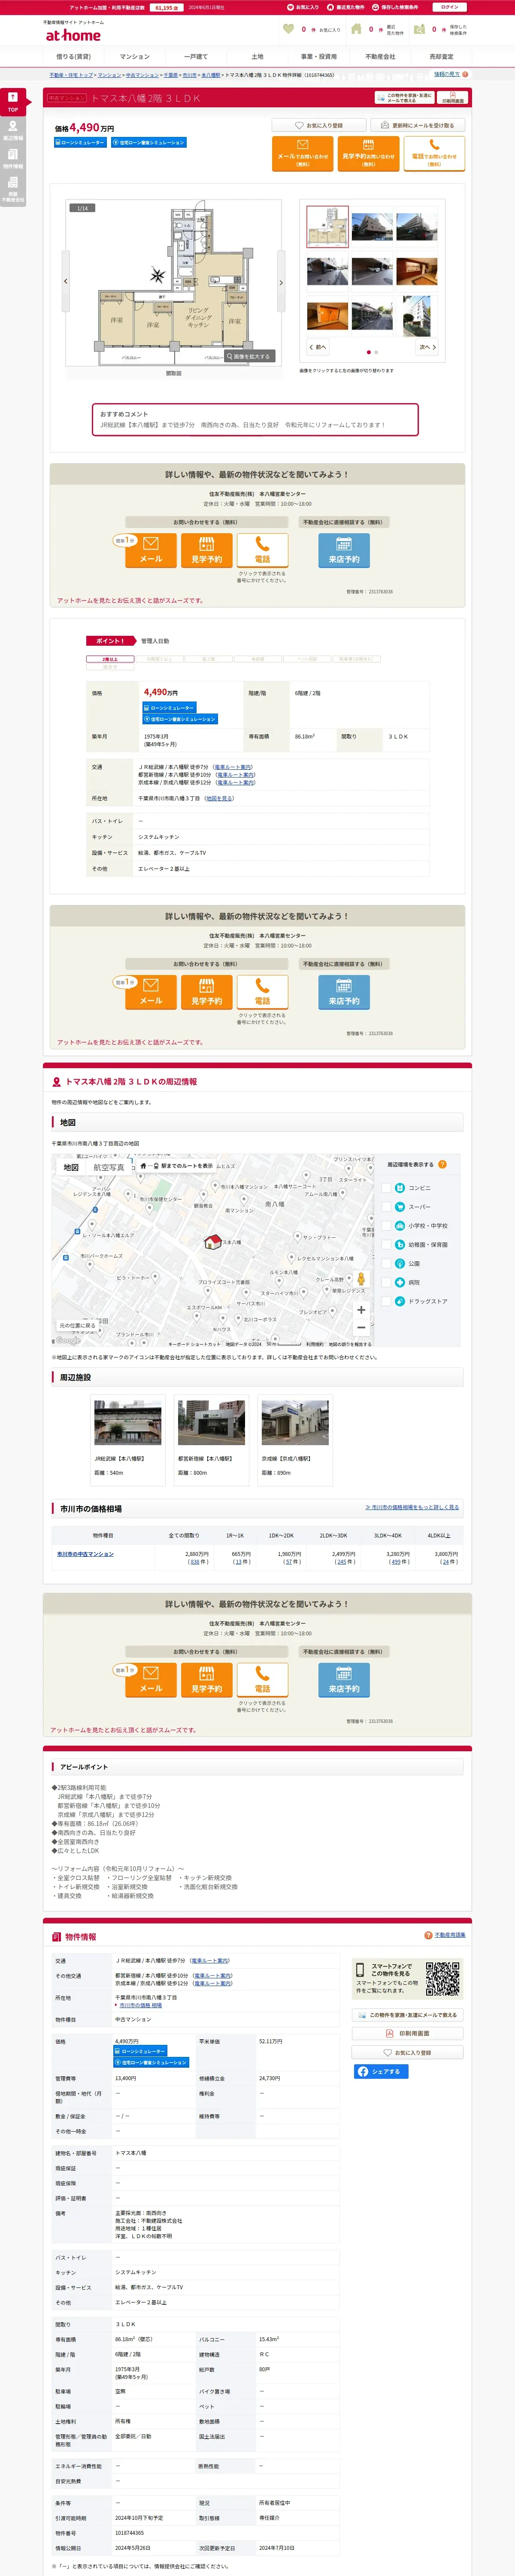The width and height of the screenshot is (515, 2576).
Task: Click the TOP icon in side navigation
Action: [13, 102]
